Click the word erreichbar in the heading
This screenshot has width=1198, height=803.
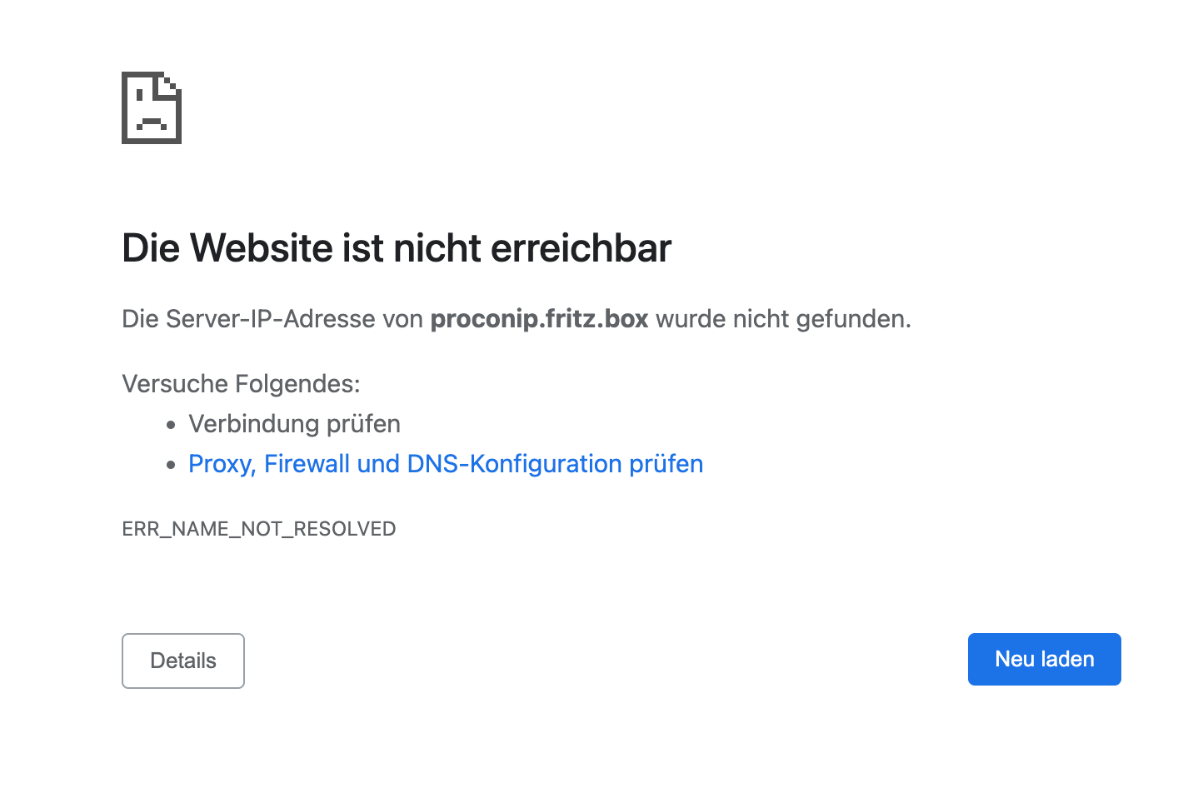581,247
